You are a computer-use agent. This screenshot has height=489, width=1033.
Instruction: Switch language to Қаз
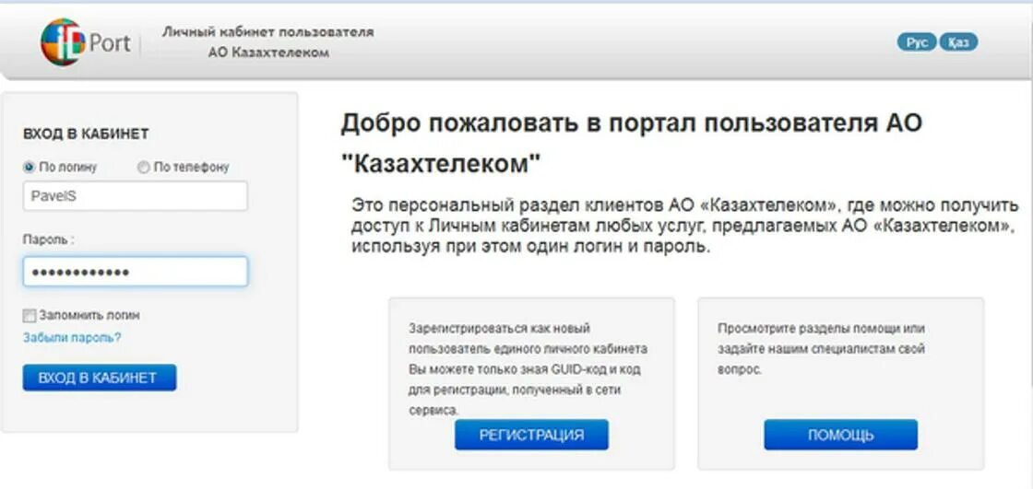click(x=958, y=42)
